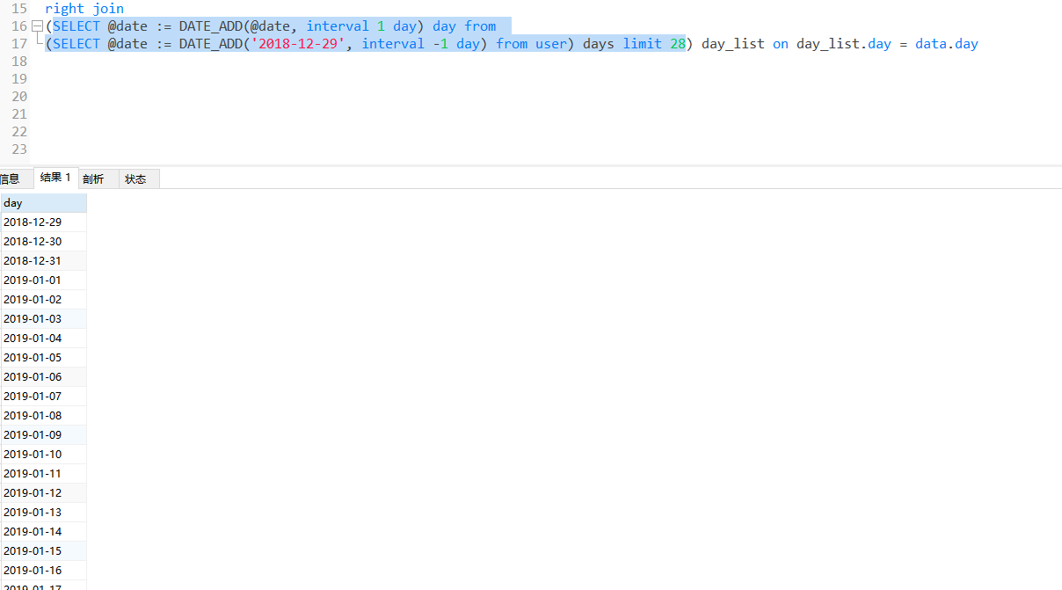The width and height of the screenshot is (1062, 590).
Task: Place cursor on the right join text
Action: tap(85, 8)
